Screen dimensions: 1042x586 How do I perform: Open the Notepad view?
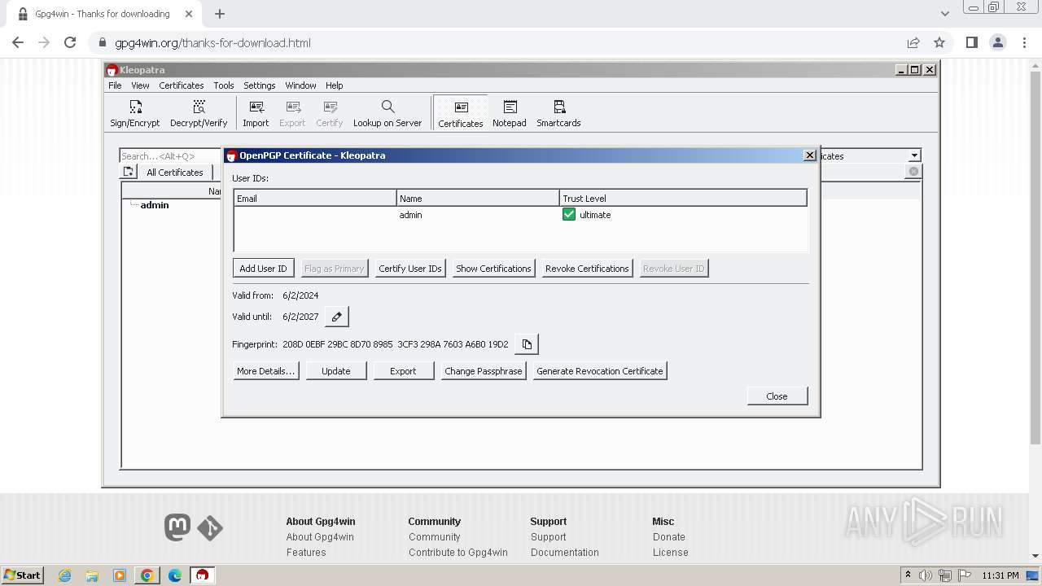click(x=510, y=113)
